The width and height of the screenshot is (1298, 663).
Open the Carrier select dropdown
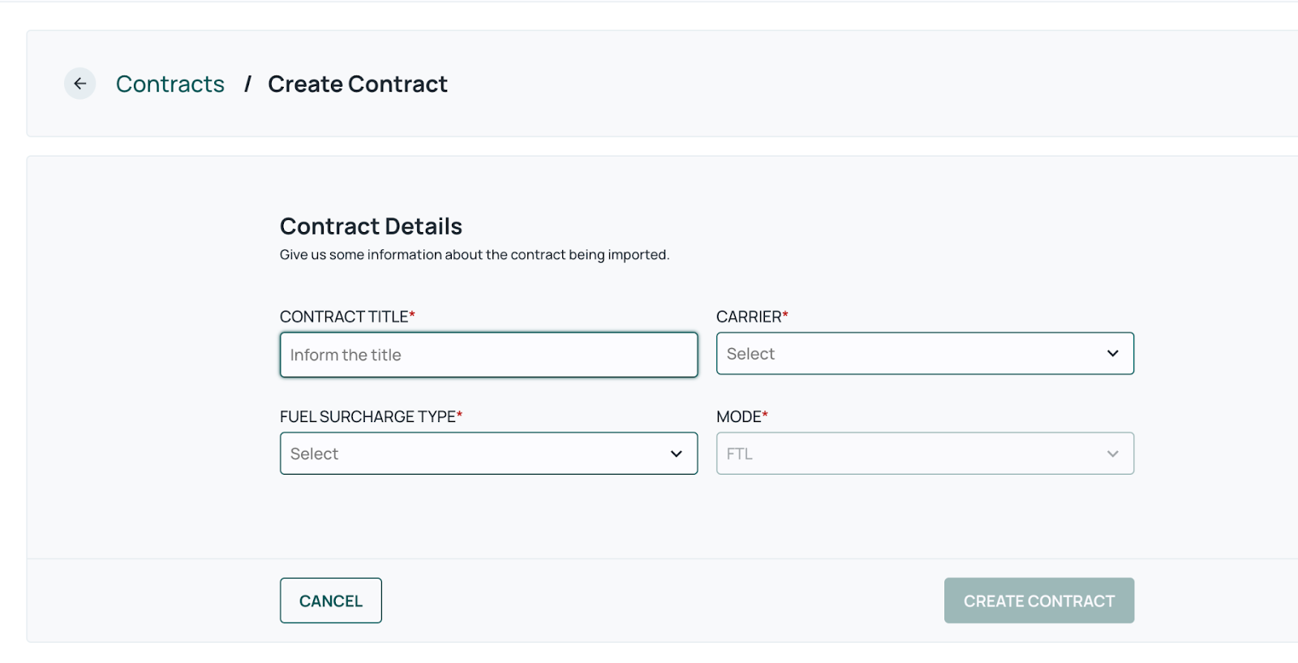pyautogui.click(x=925, y=354)
